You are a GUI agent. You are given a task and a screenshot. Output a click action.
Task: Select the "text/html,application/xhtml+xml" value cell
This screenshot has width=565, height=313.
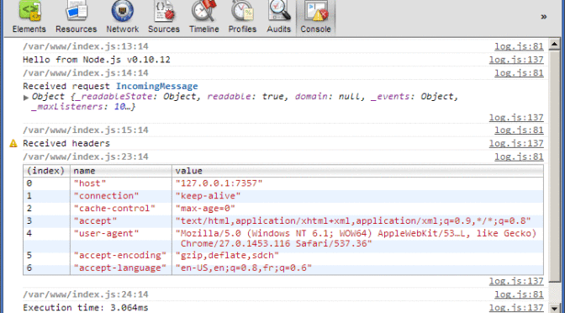point(357,221)
